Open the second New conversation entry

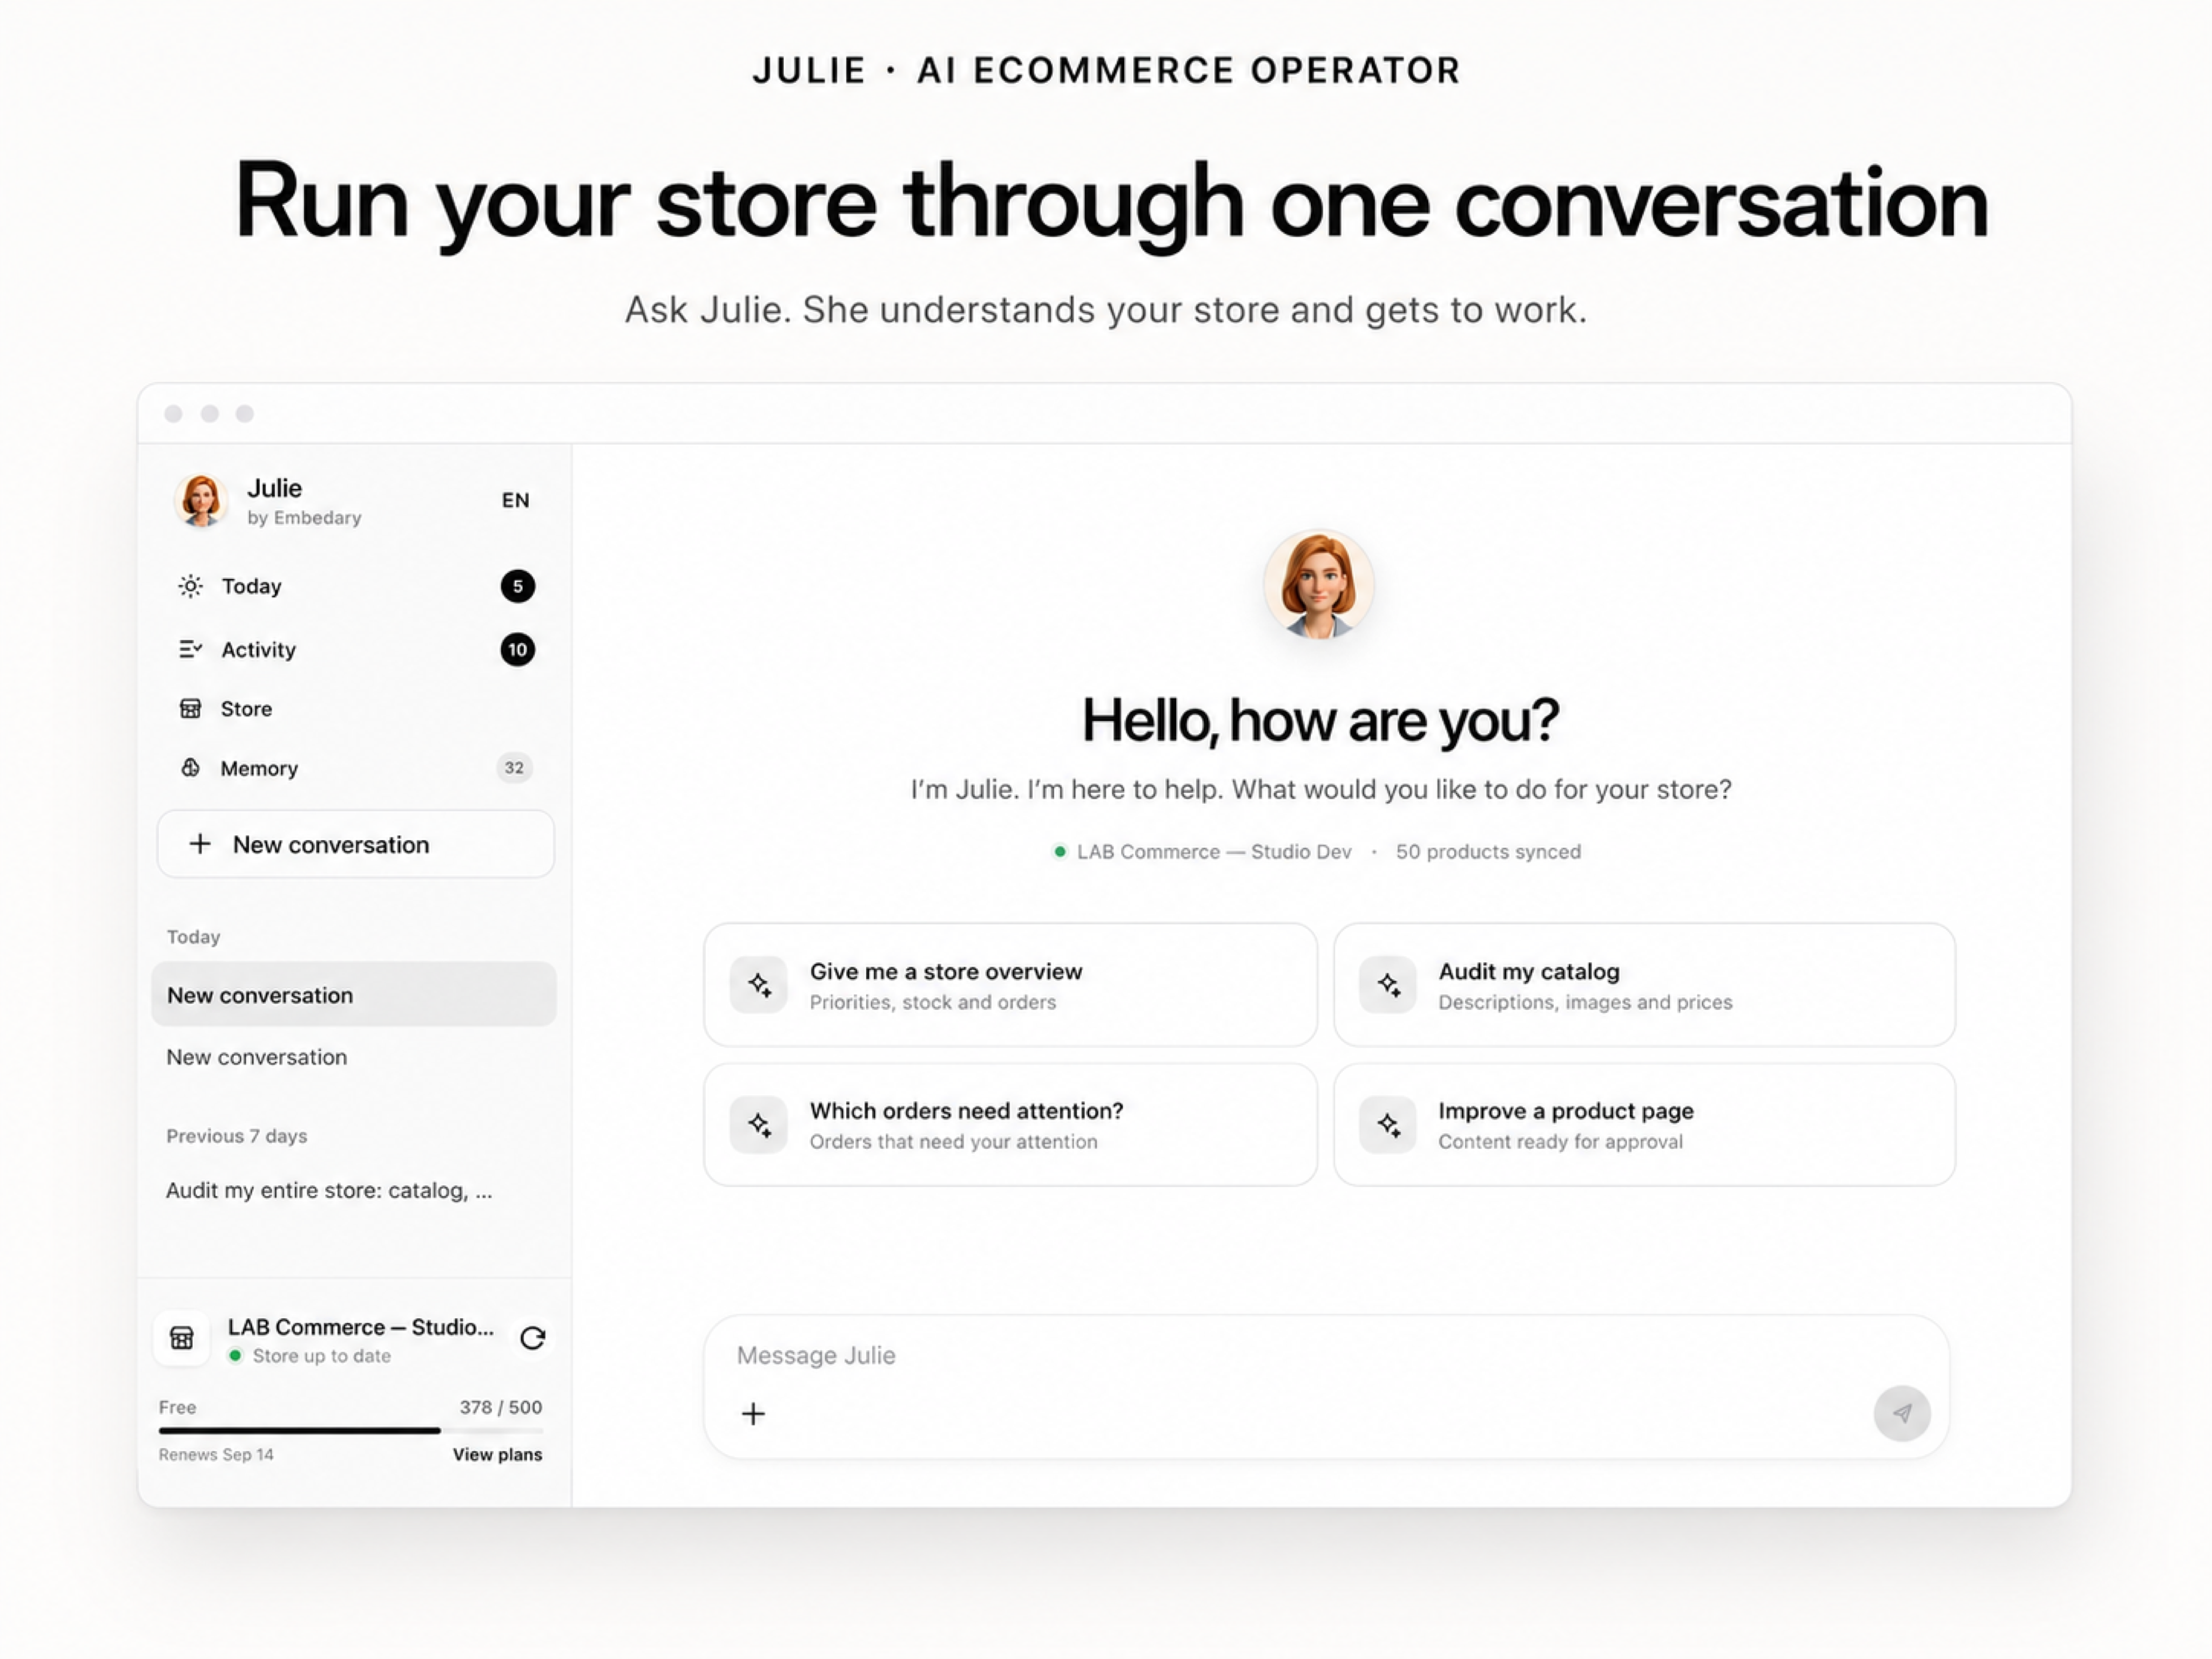(354, 1057)
